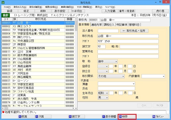Select the row 大同生命

click(38, 73)
